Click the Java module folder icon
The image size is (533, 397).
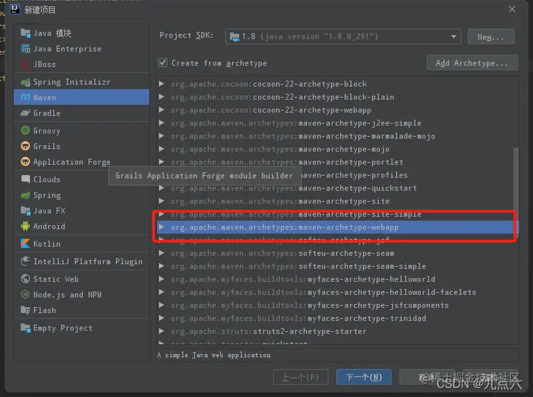pyautogui.click(x=25, y=33)
